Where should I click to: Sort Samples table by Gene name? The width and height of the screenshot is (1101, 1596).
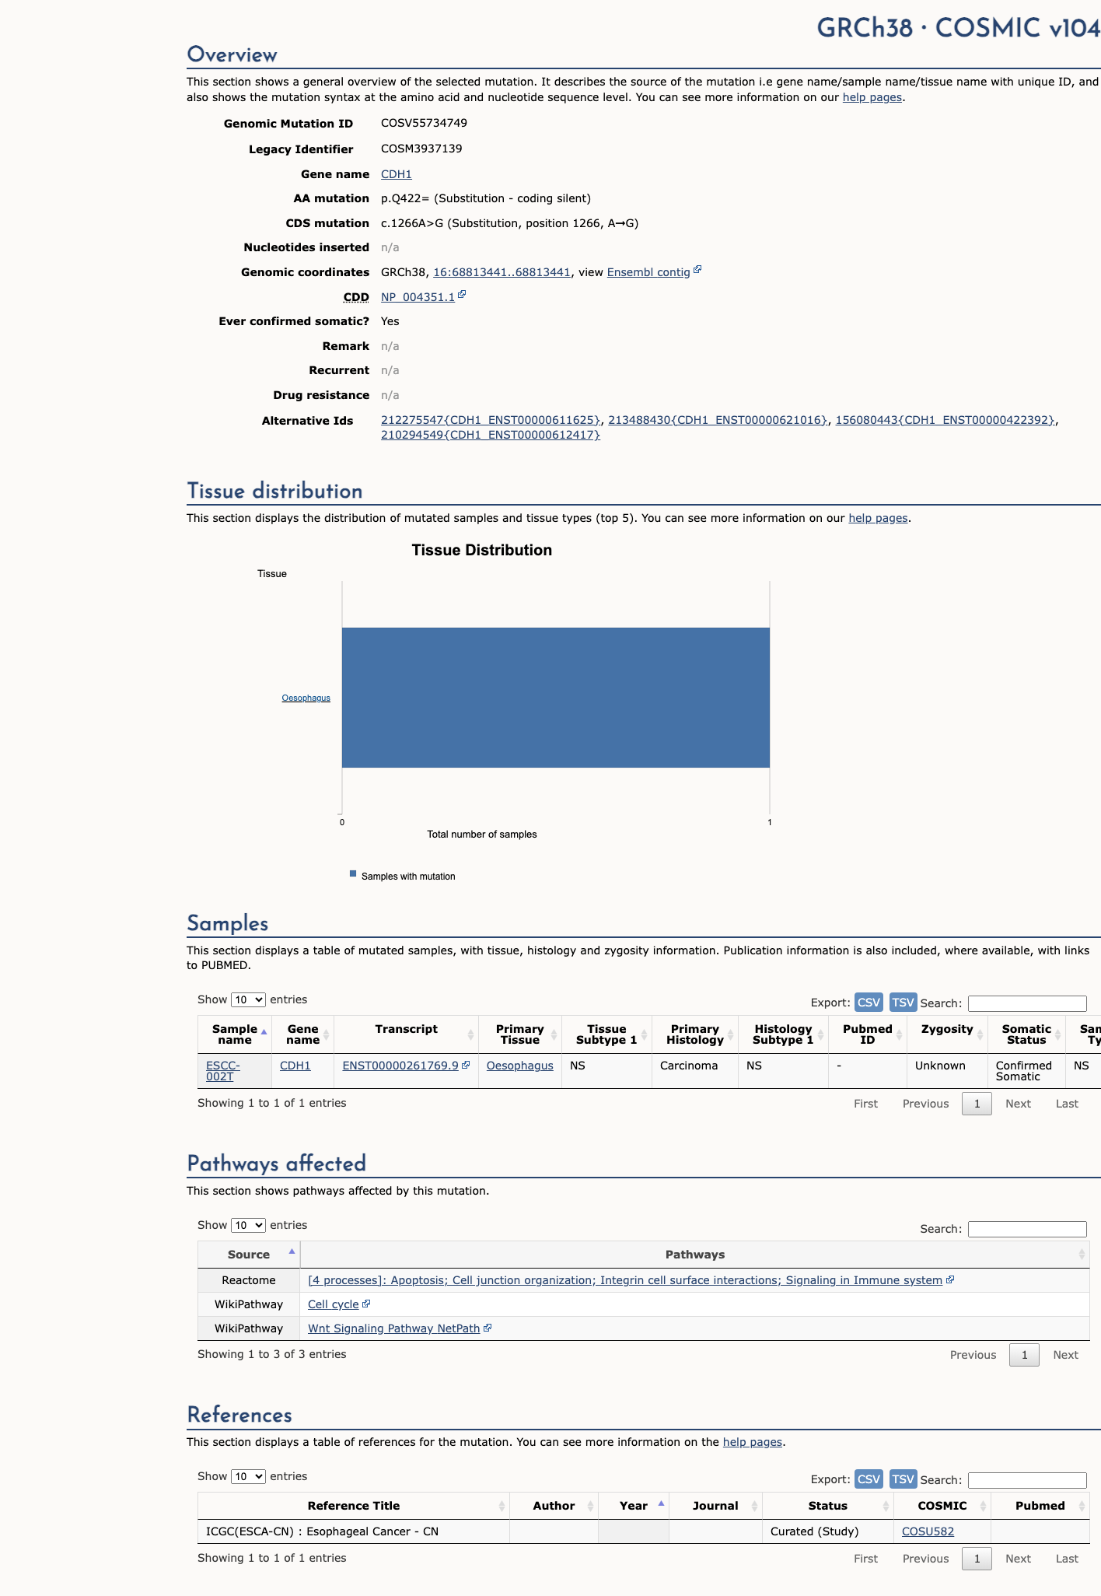302,1034
